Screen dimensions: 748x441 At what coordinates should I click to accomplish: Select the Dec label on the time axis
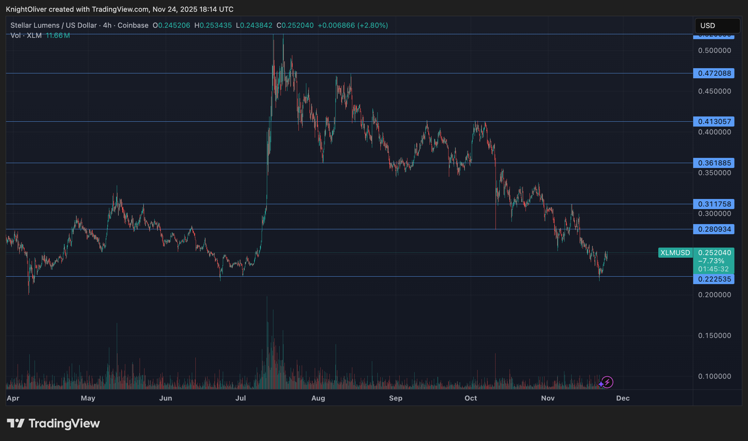[x=624, y=398]
